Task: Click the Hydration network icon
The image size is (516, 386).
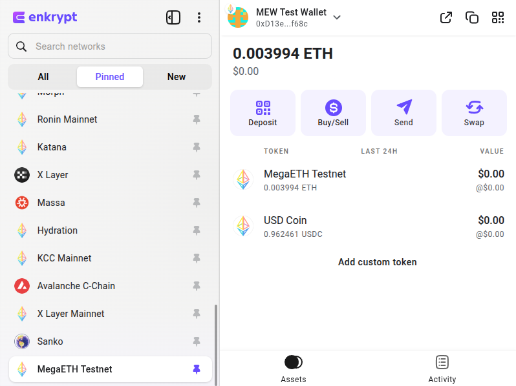Action: pos(22,230)
